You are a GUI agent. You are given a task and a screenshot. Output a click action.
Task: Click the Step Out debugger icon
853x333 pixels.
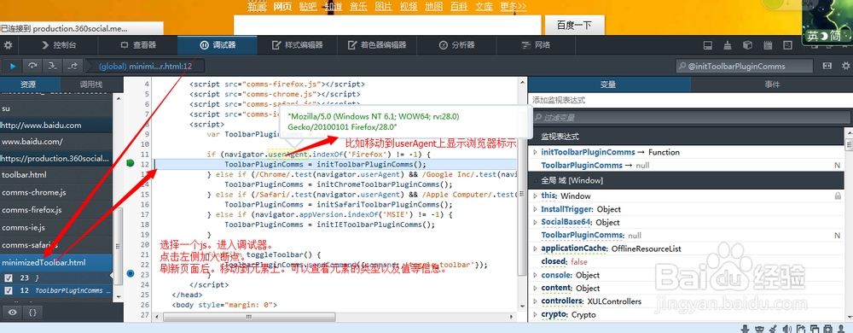pos(73,66)
